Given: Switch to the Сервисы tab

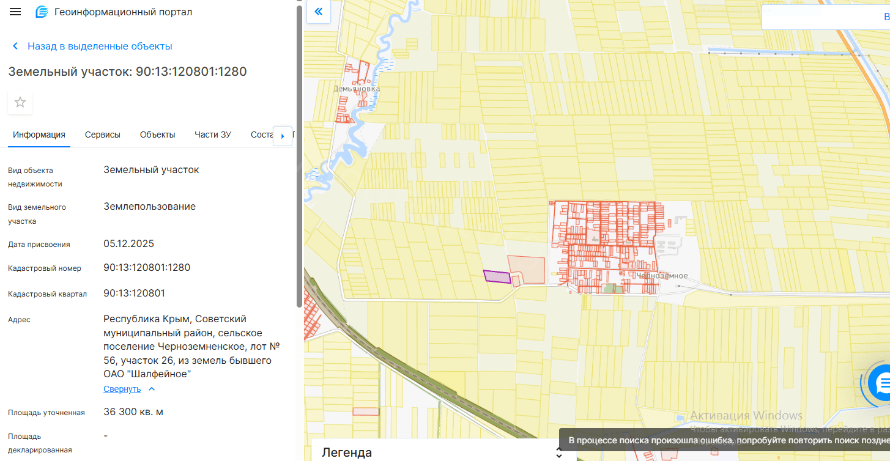Looking at the screenshot, I should (x=102, y=135).
